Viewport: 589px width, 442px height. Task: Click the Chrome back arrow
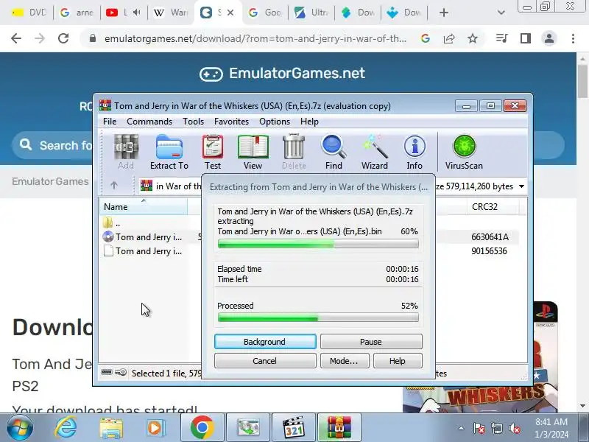[x=16, y=38]
